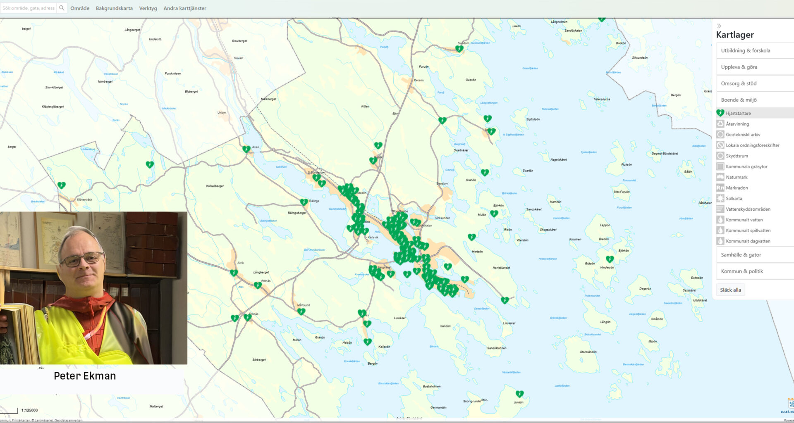794x423 pixels.
Task: Click the 1:125000 scale control
Action: [29, 410]
